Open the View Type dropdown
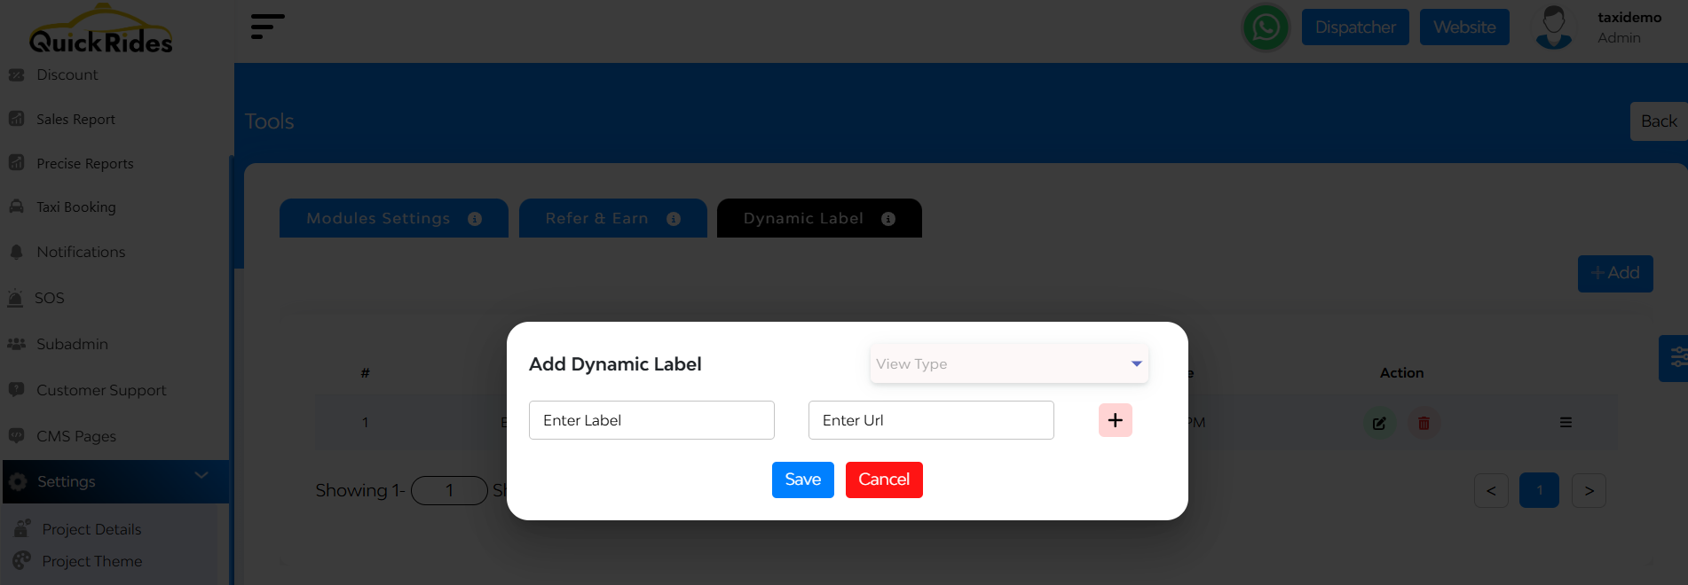Viewport: 1688px width, 585px height. click(x=1009, y=364)
